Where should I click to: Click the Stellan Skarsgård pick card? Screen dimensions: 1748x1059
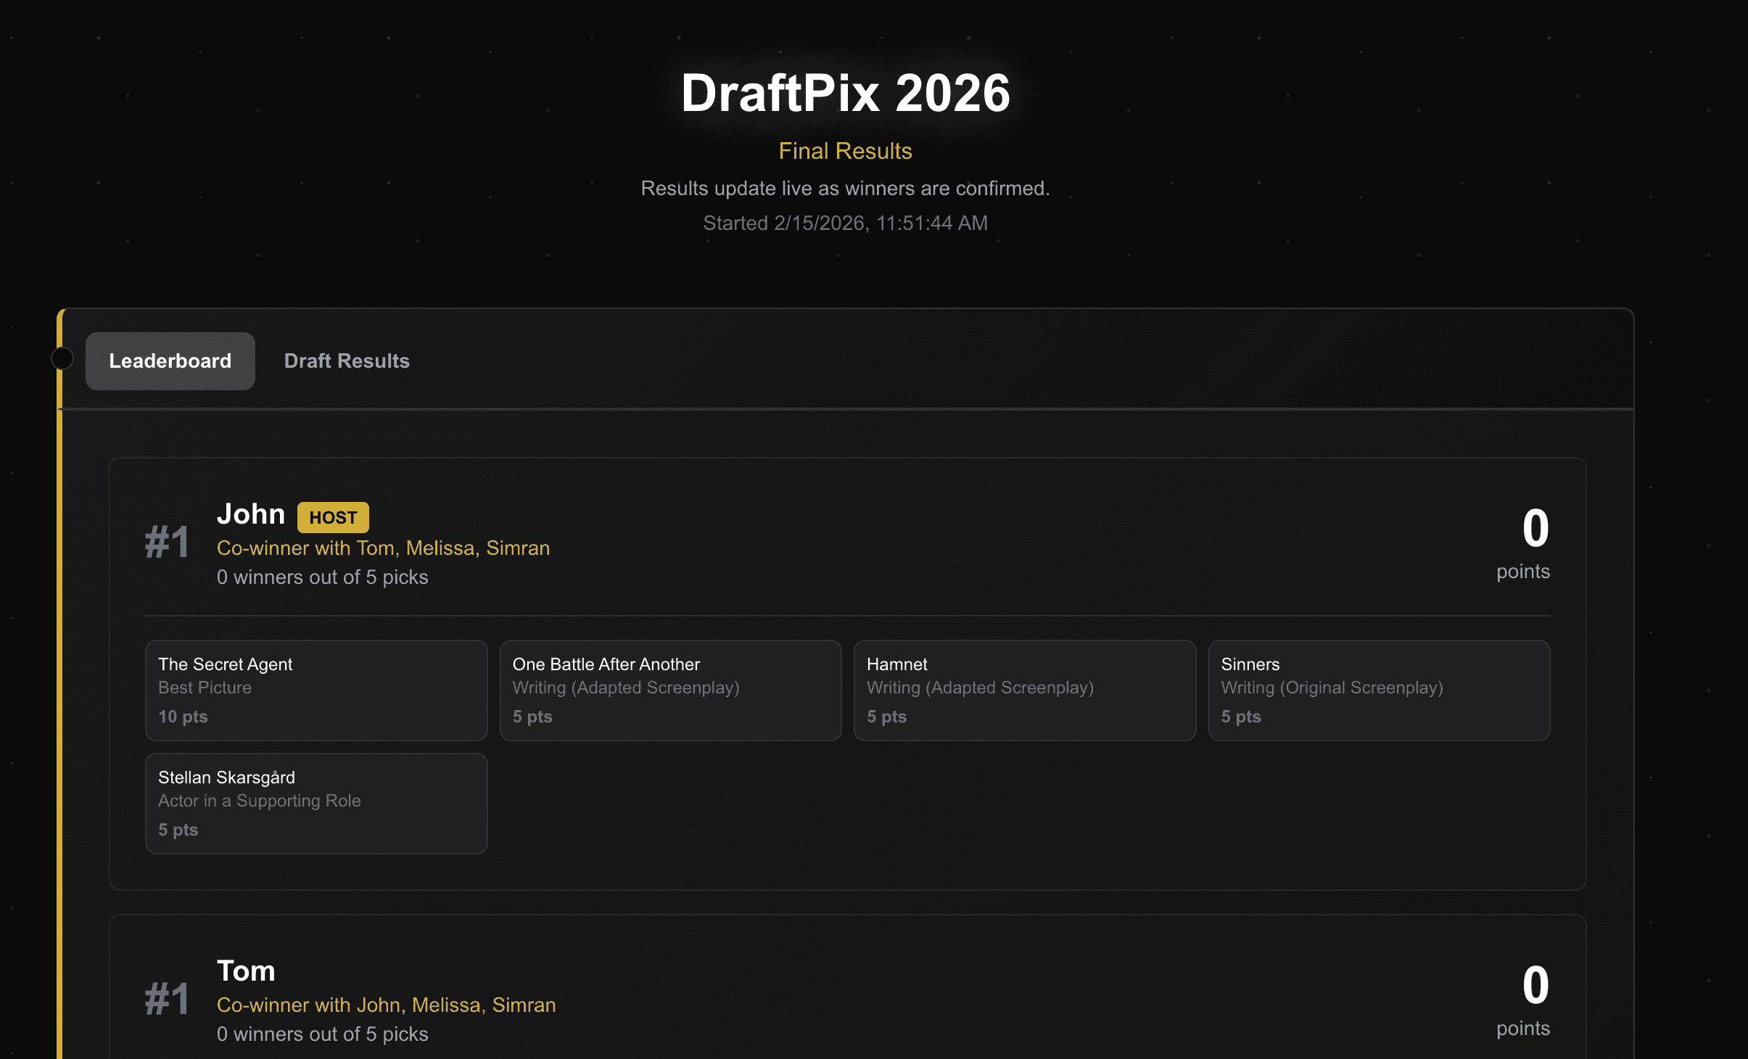click(316, 803)
